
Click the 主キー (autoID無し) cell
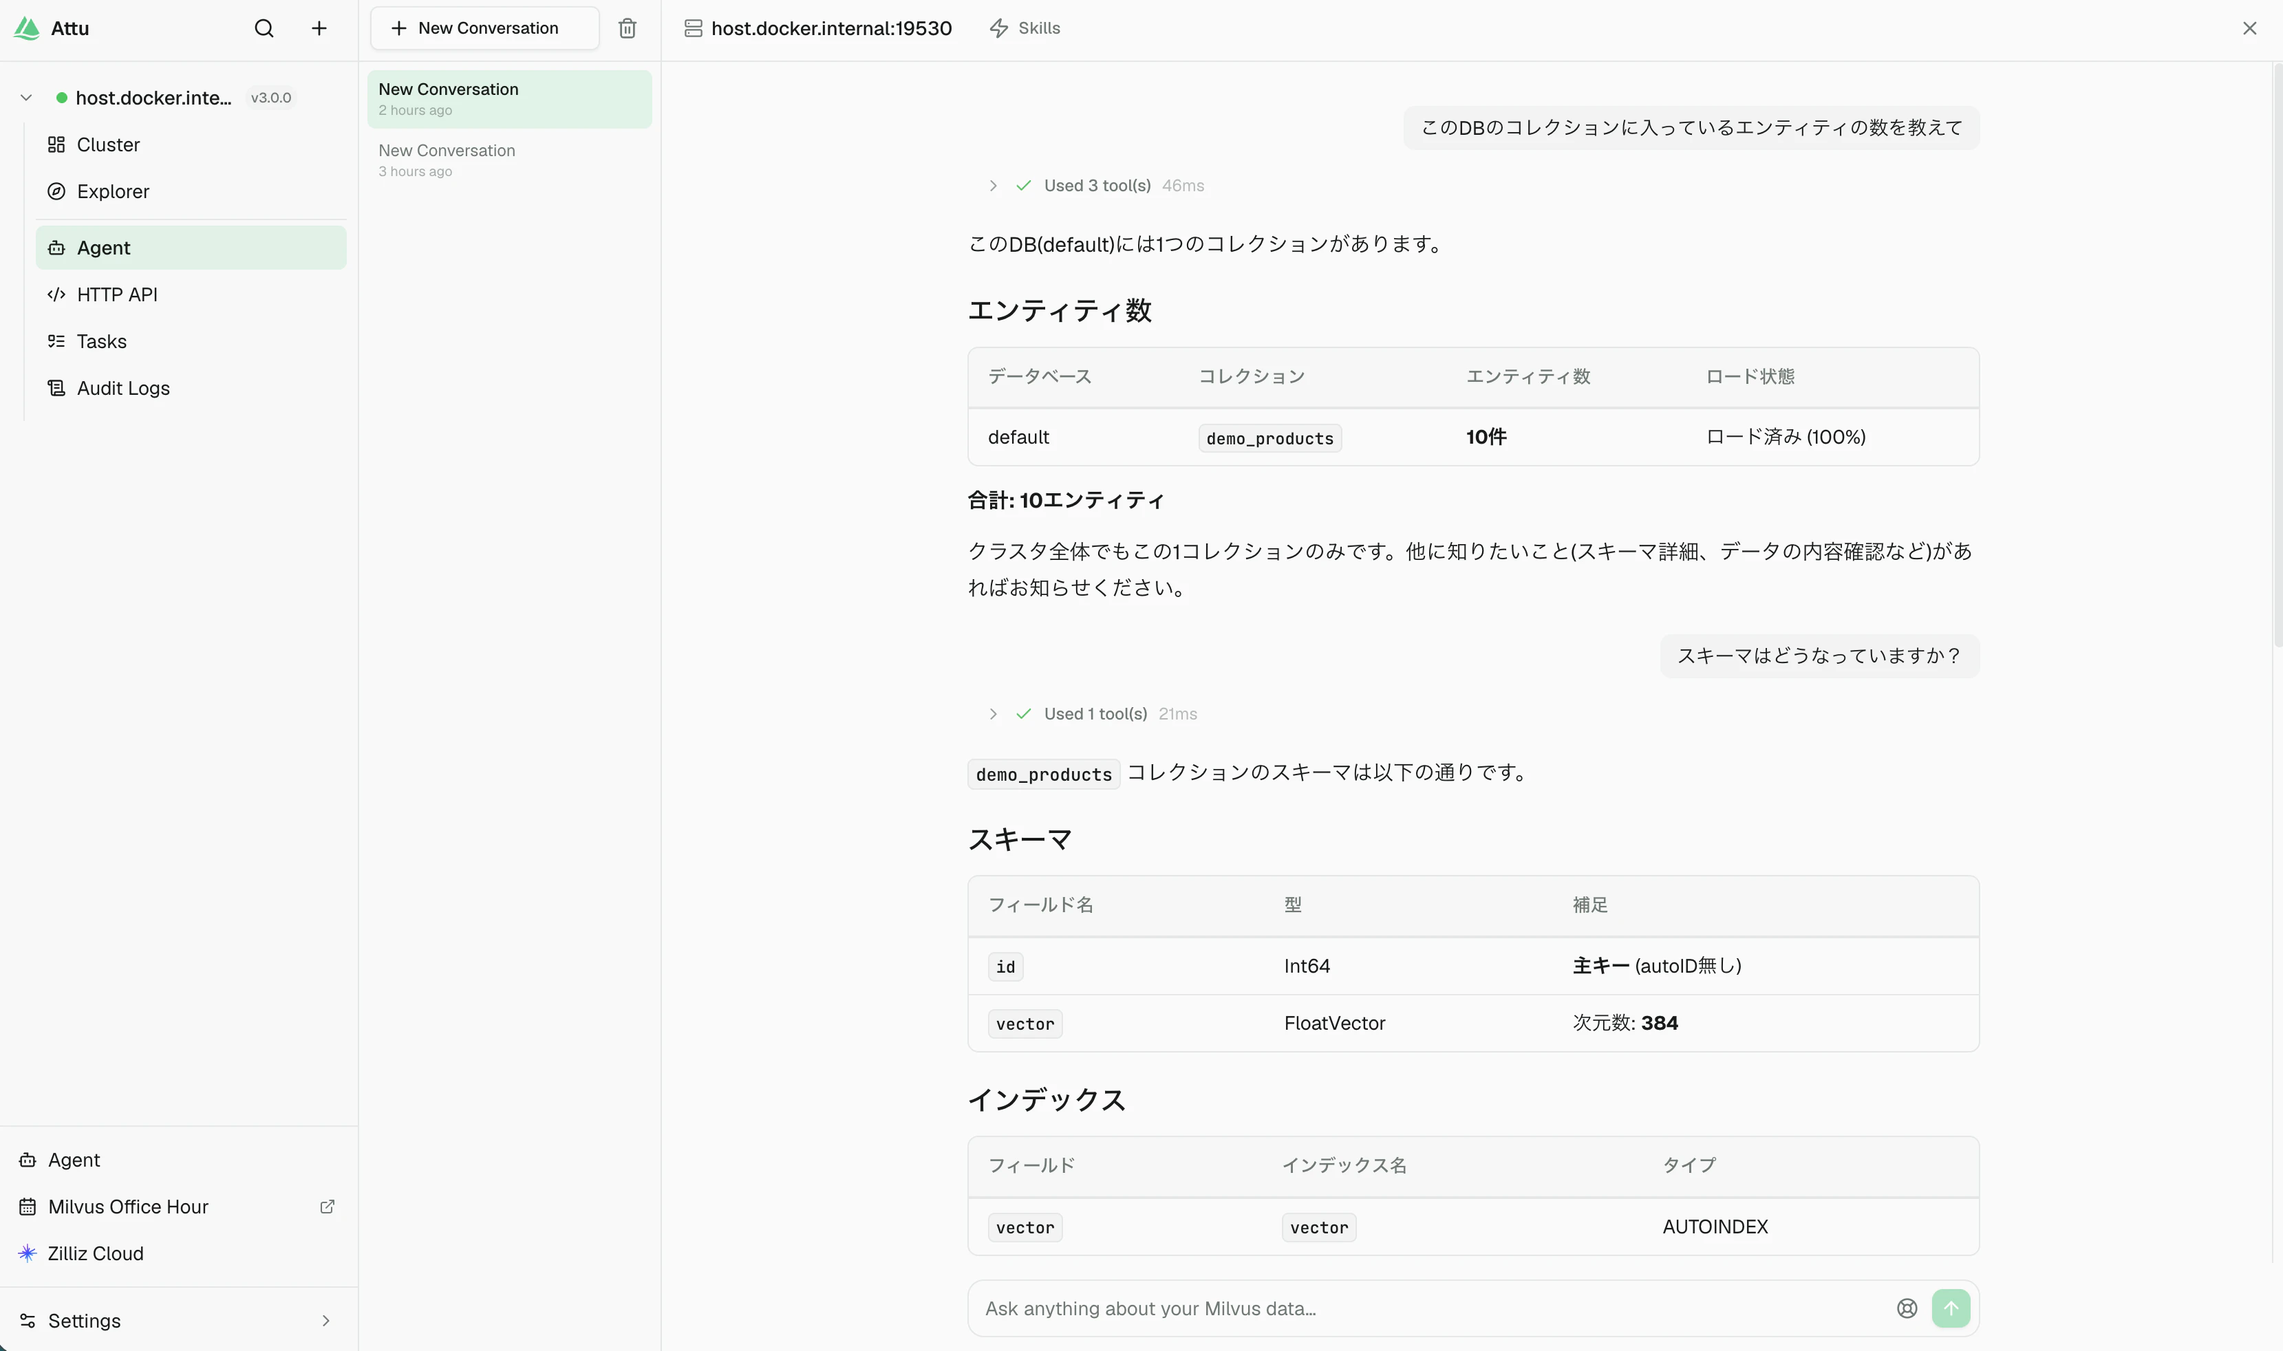tap(1656, 966)
